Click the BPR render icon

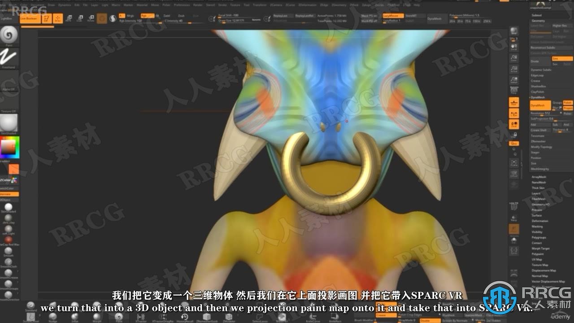(514, 31)
